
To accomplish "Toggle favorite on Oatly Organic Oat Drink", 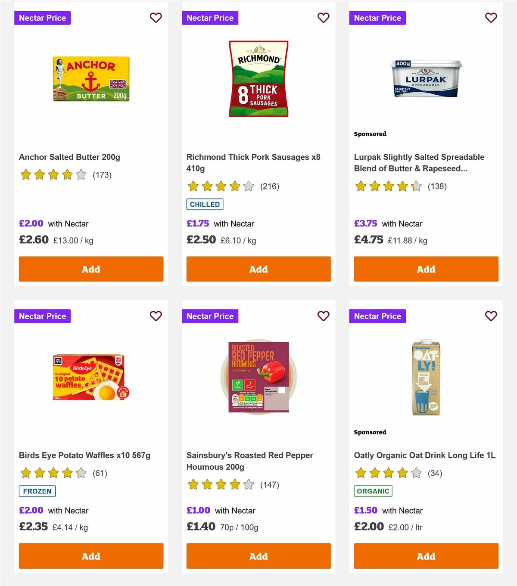I will pos(491,316).
